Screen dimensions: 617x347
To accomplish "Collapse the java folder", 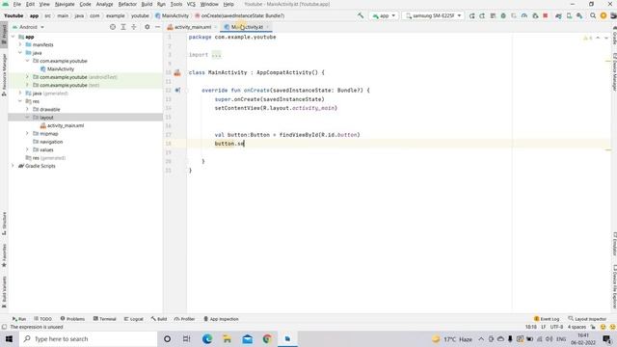I will click(x=20, y=53).
